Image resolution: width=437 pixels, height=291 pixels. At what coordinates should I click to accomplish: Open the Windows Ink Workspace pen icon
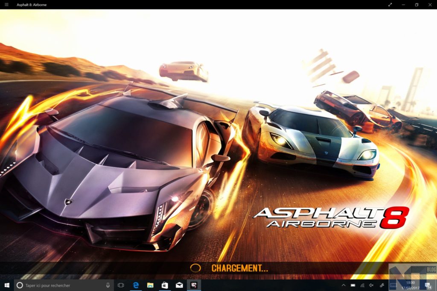click(382, 285)
